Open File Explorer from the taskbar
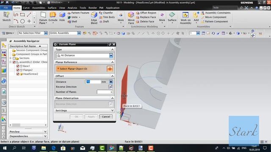 pos(44,148)
